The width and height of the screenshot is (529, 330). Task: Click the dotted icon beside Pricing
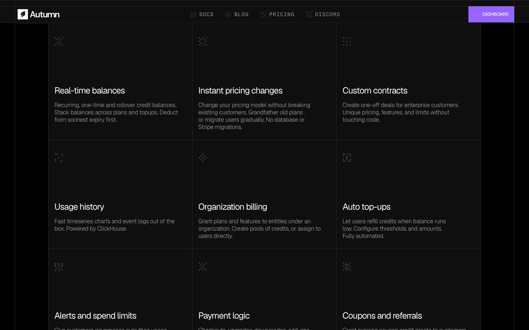[x=263, y=14]
